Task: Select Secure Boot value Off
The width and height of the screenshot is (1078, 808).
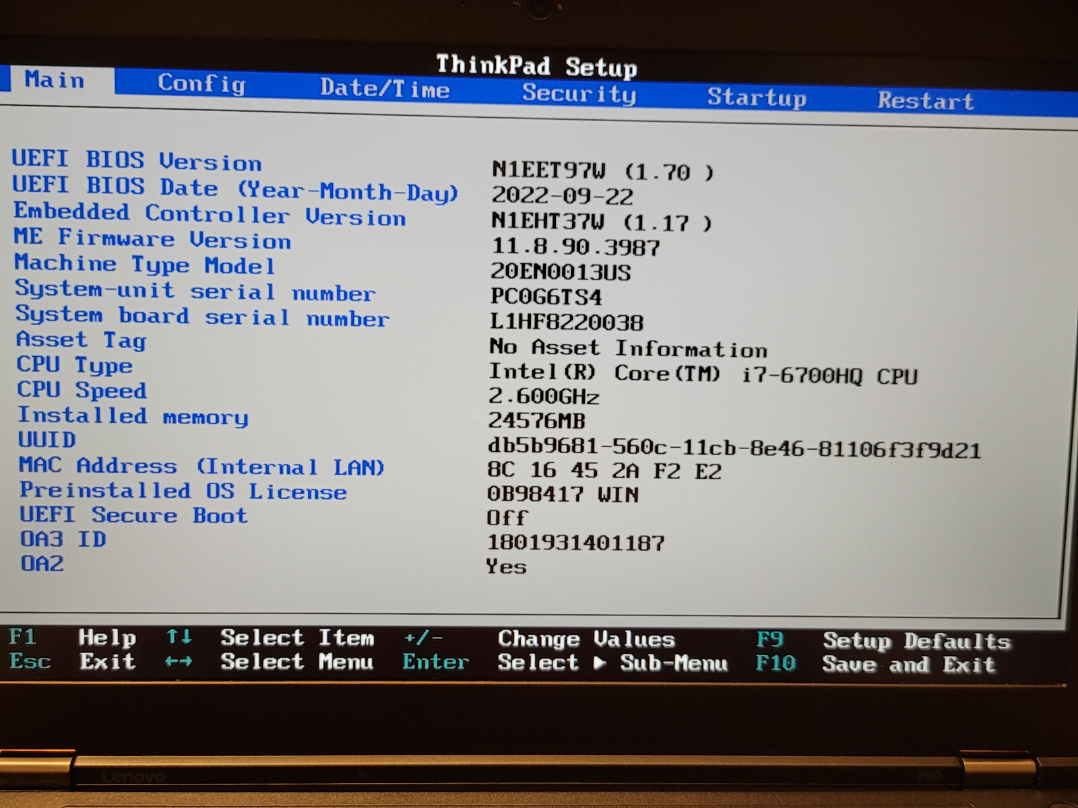Action: (507, 518)
